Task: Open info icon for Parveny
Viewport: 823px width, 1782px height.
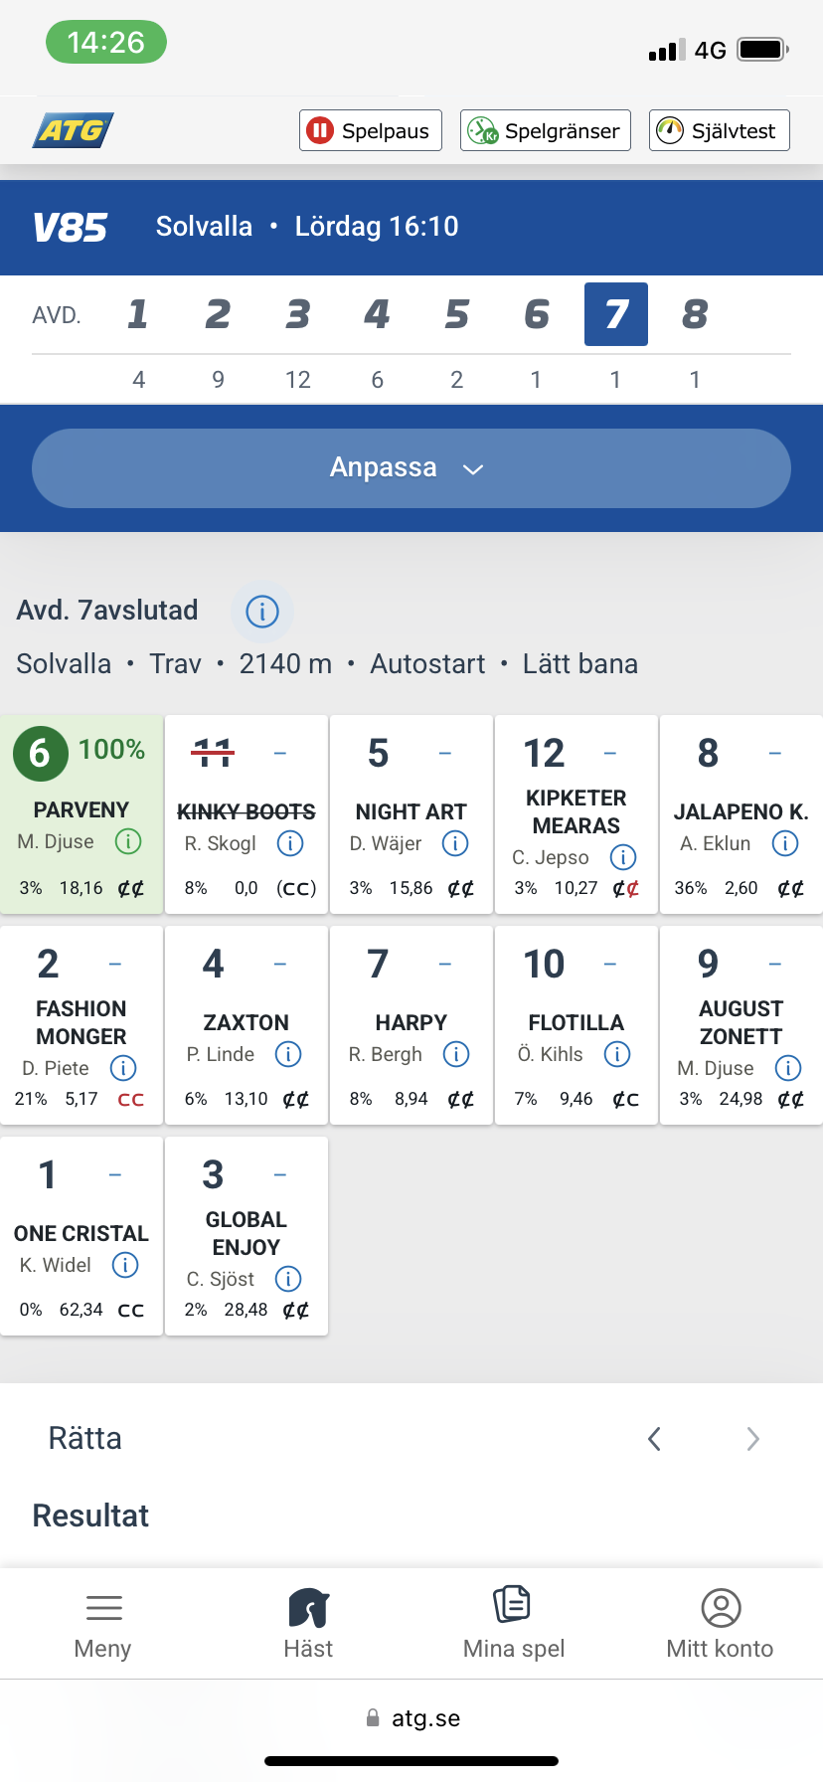Action: click(x=128, y=842)
